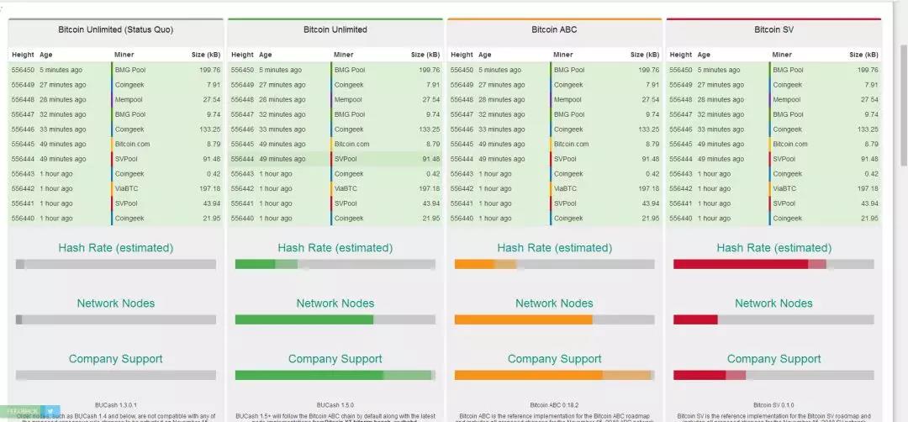Click Company Support bar under Bitcoin SV
Screen dimensions: 908x422
point(773,375)
